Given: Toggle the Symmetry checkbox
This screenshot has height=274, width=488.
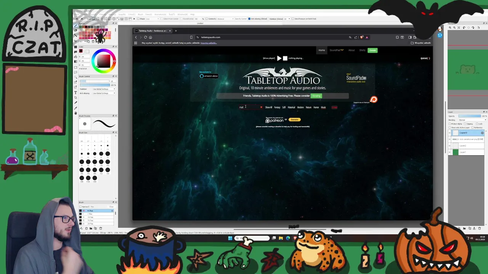Looking at the screenshot, I should click(x=207, y=19).
